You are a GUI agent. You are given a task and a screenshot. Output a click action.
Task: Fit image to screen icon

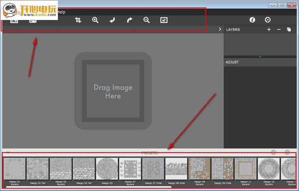tap(164, 20)
